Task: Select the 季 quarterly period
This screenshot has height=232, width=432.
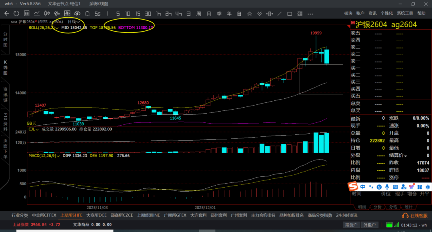Action: click(219, 14)
